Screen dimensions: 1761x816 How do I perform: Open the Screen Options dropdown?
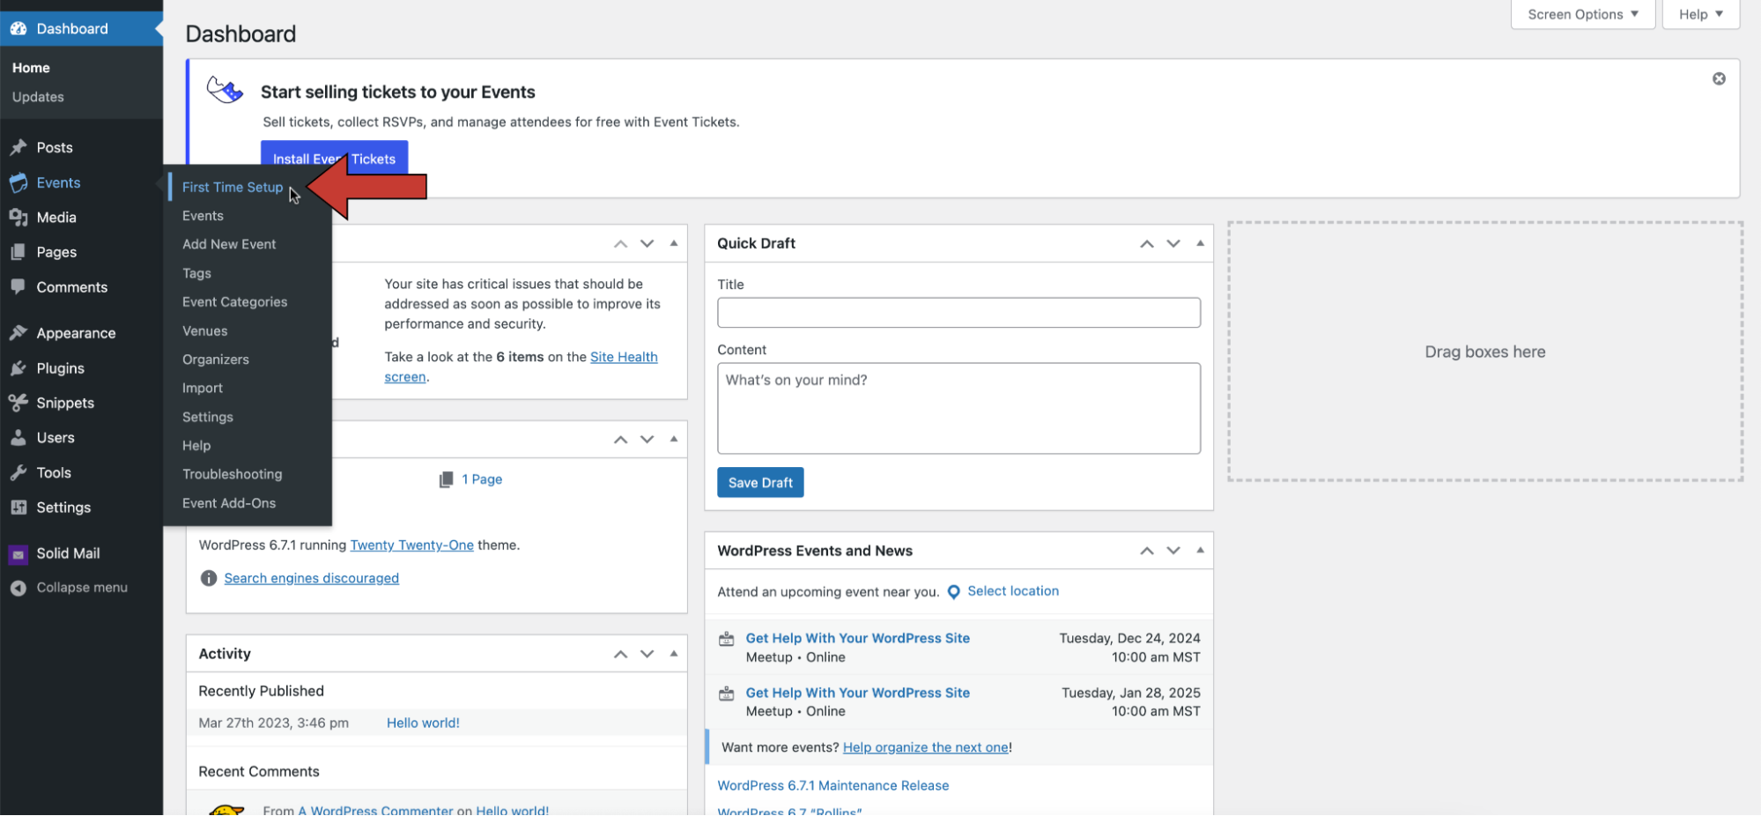(x=1582, y=14)
